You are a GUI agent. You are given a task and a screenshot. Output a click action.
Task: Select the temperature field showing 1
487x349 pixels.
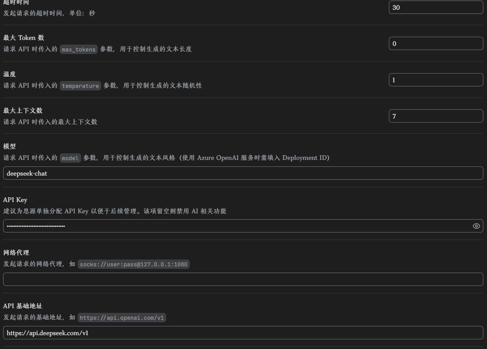coord(436,80)
